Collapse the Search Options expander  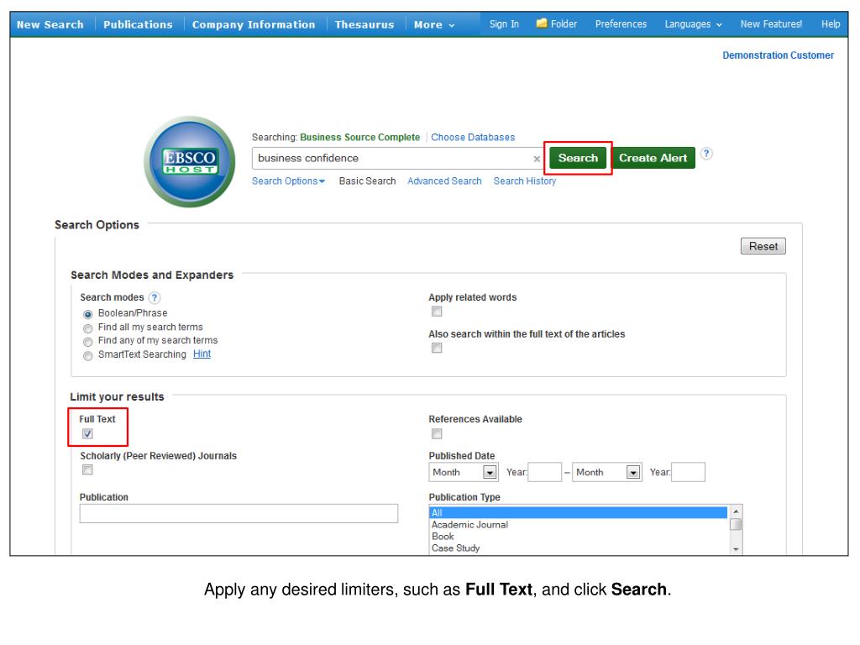[x=288, y=181]
